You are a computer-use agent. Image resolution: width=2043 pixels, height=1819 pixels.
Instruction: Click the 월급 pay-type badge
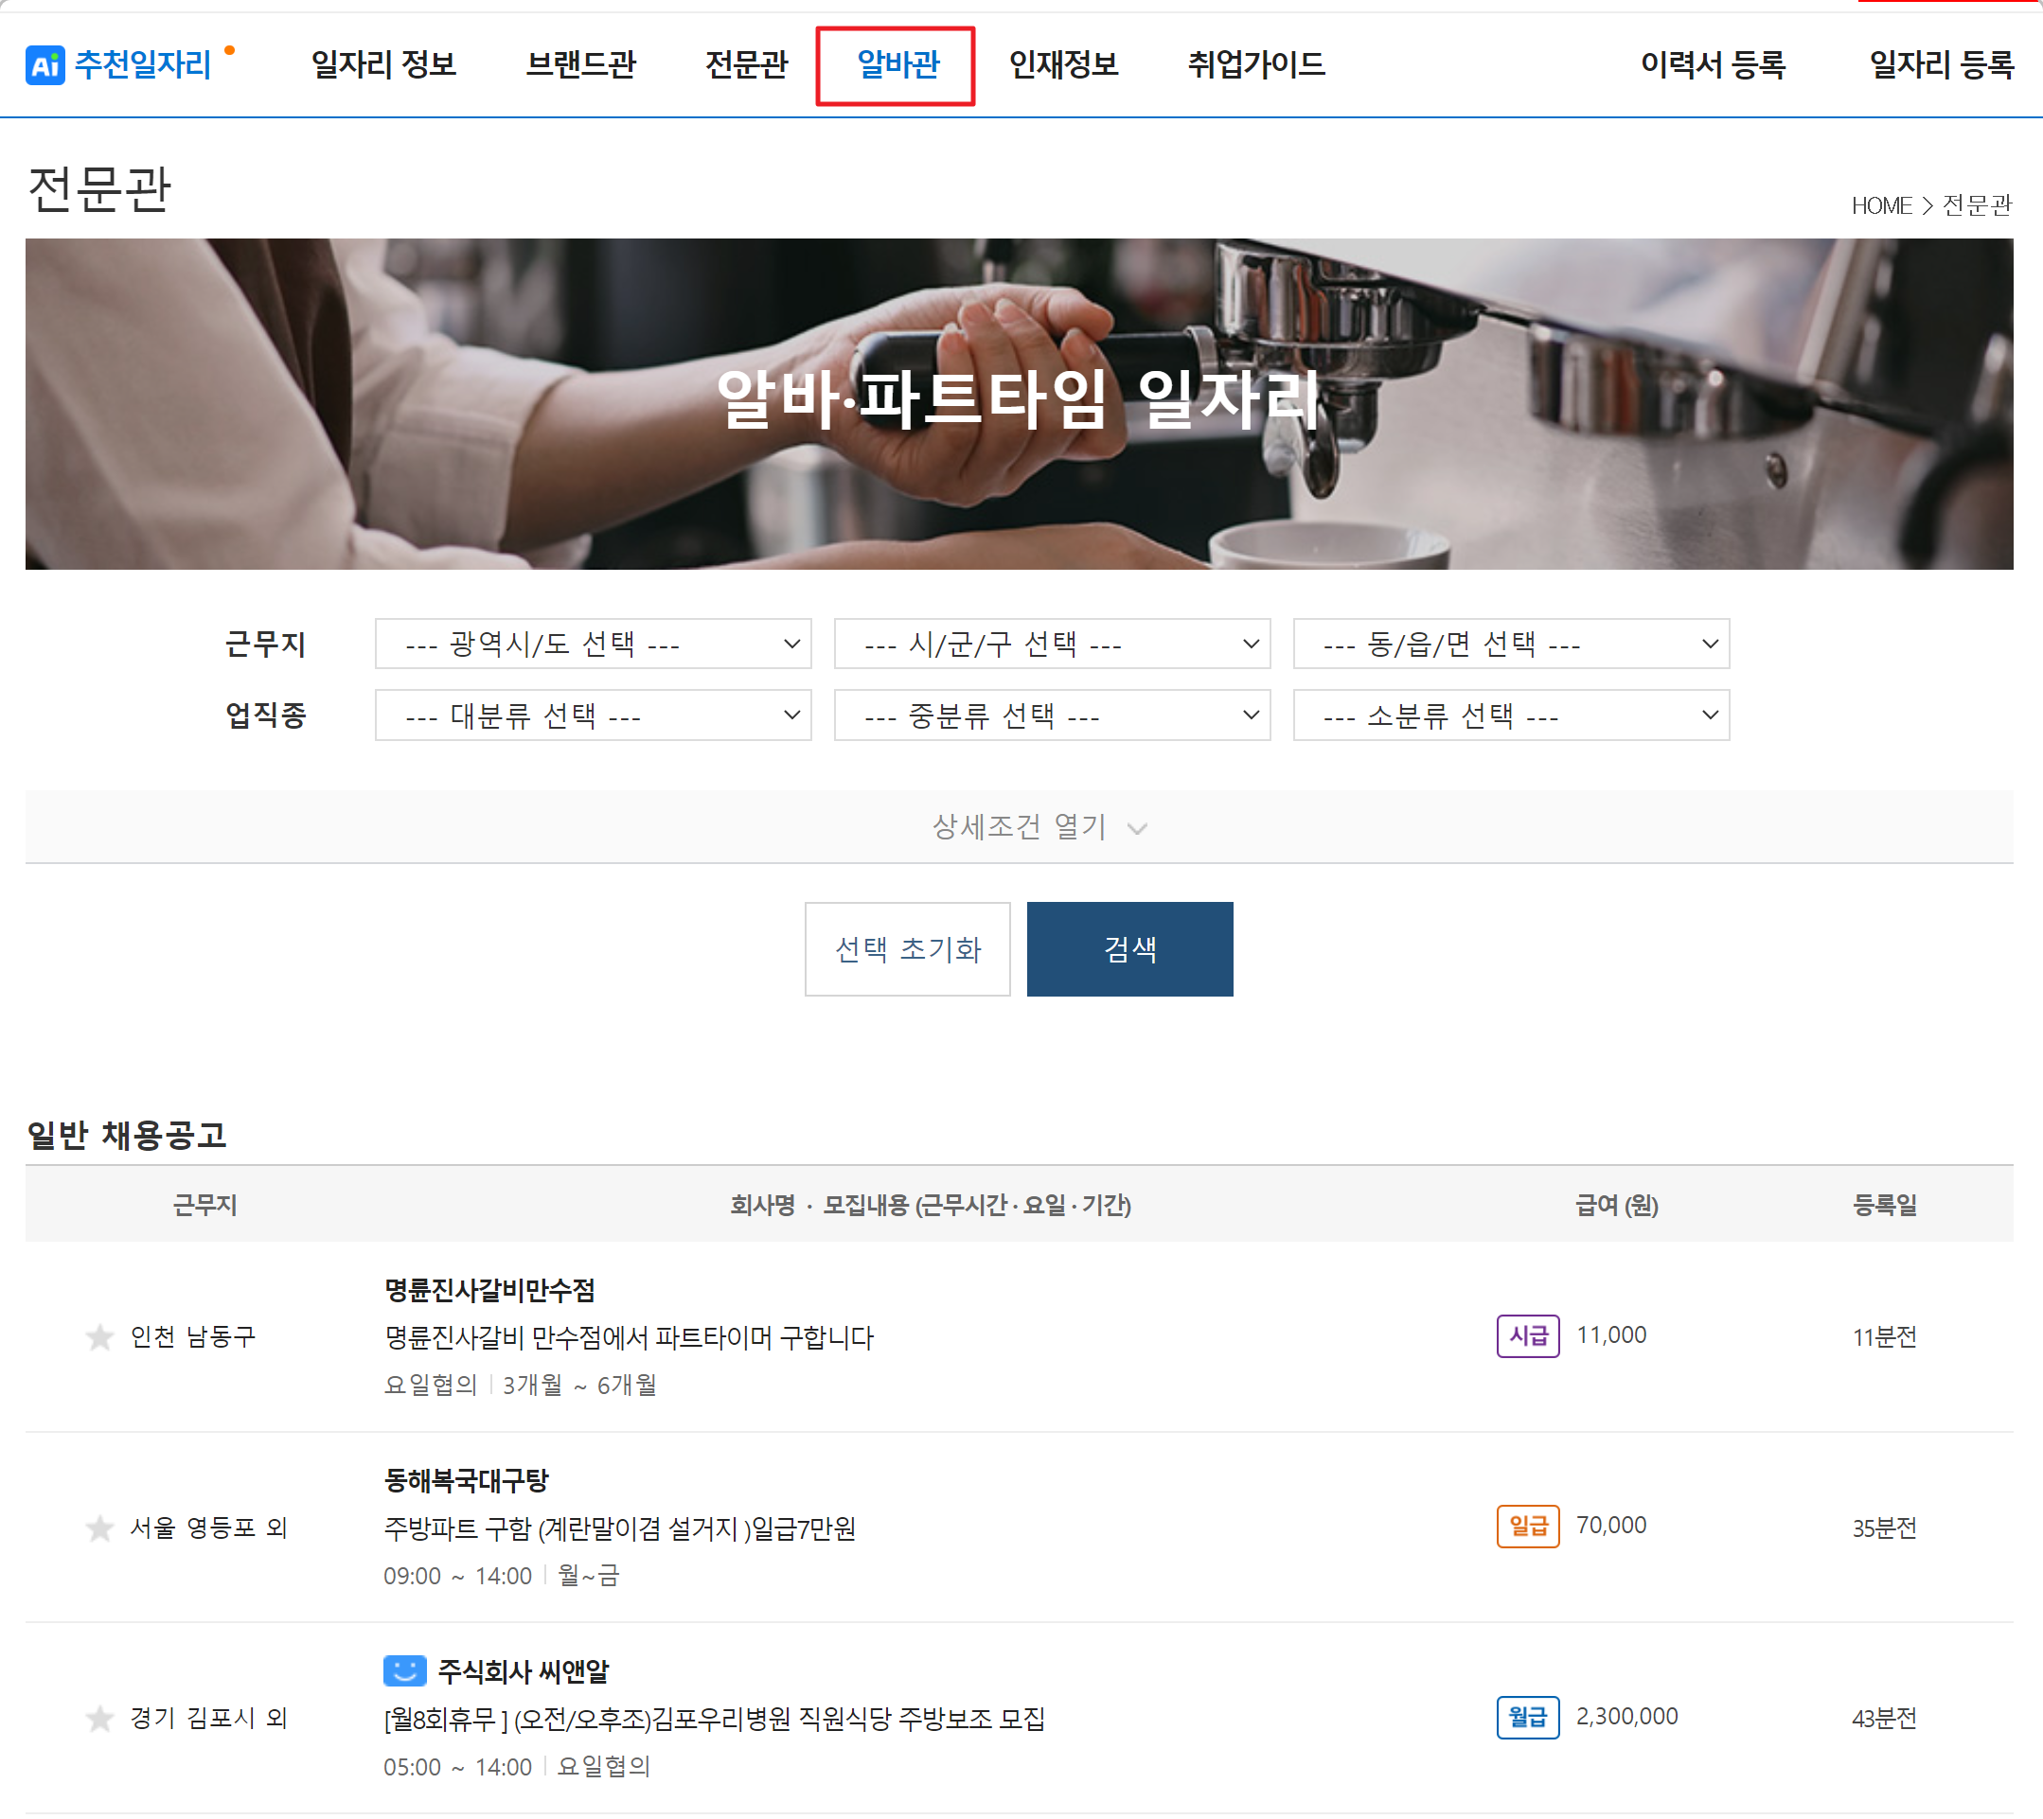coord(1527,1717)
